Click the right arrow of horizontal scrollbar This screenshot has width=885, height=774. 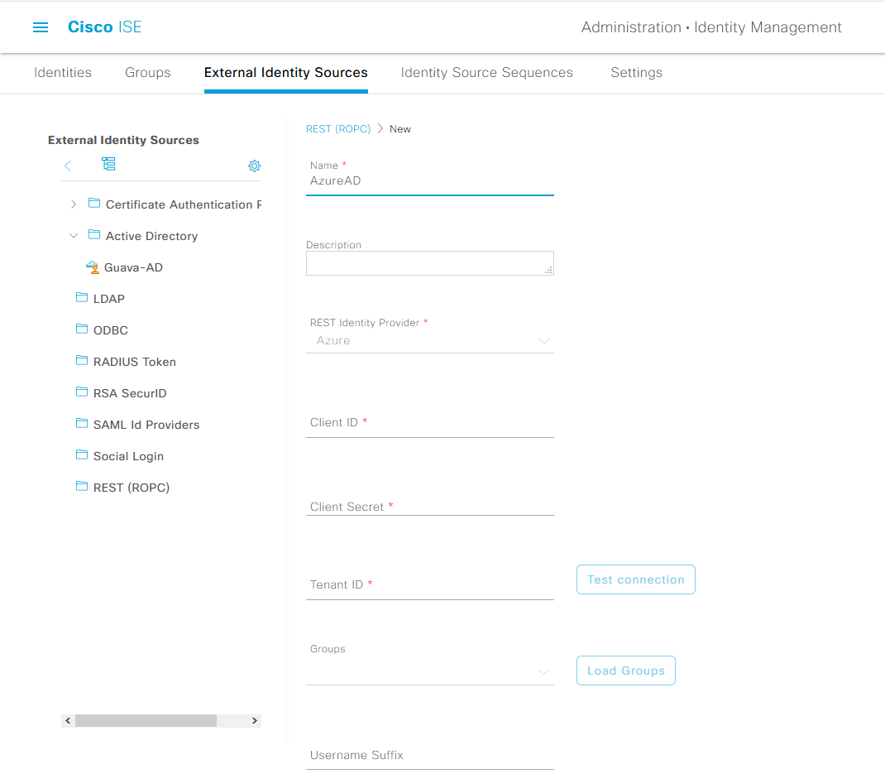coord(255,720)
